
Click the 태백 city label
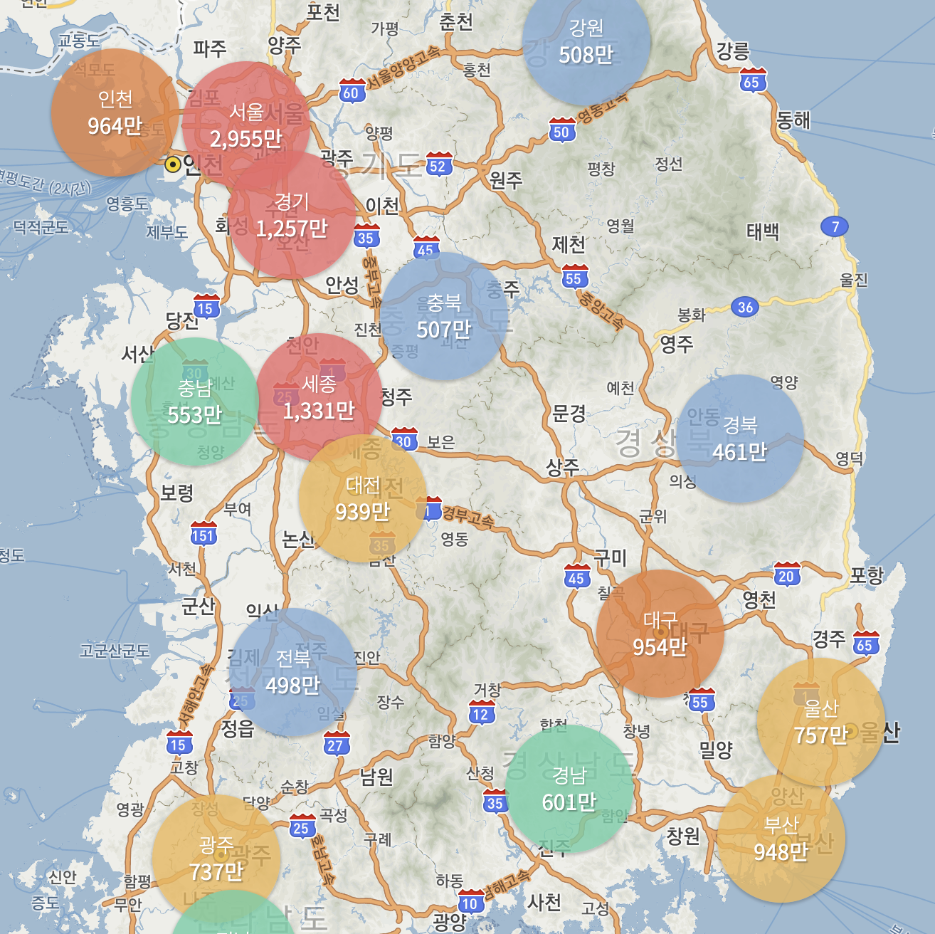tap(763, 231)
